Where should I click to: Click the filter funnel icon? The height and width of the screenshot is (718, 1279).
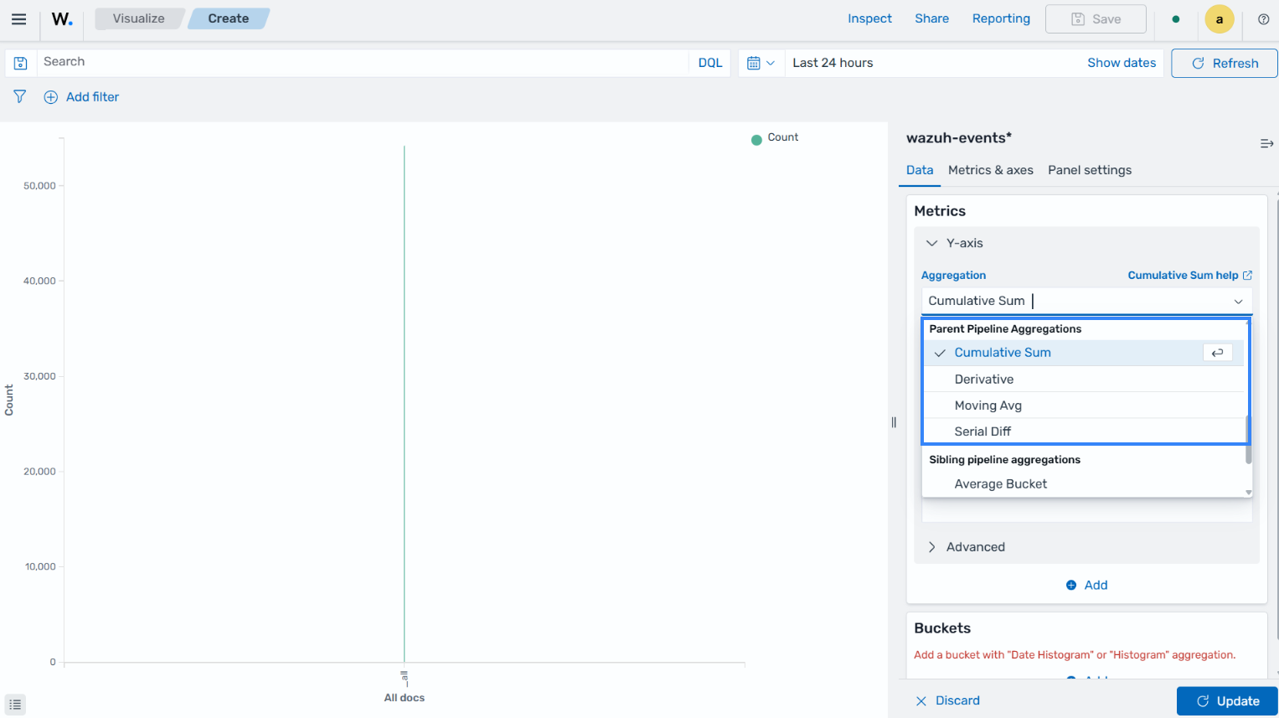click(19, 96)
